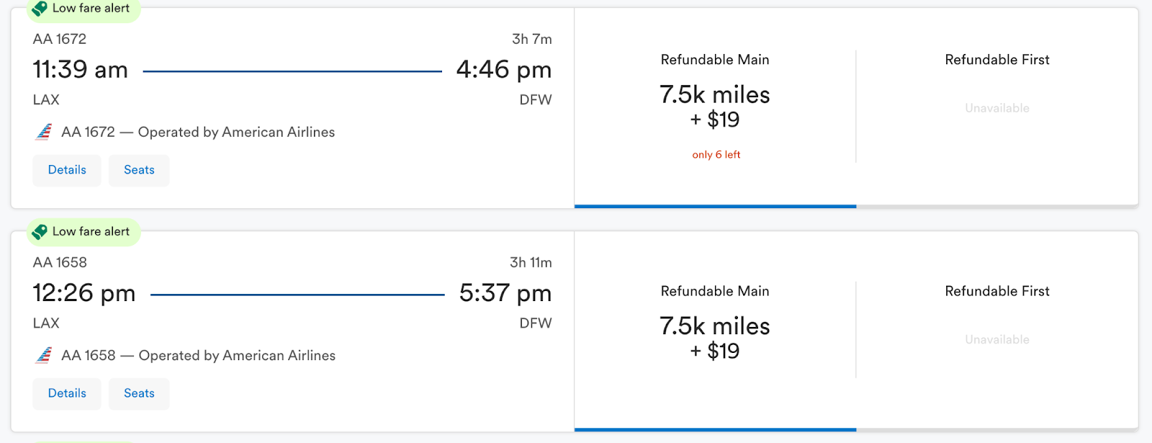Click the second Low fare alert badge
The height and width of the screenshot is (443, 1152).
point(91,231)
